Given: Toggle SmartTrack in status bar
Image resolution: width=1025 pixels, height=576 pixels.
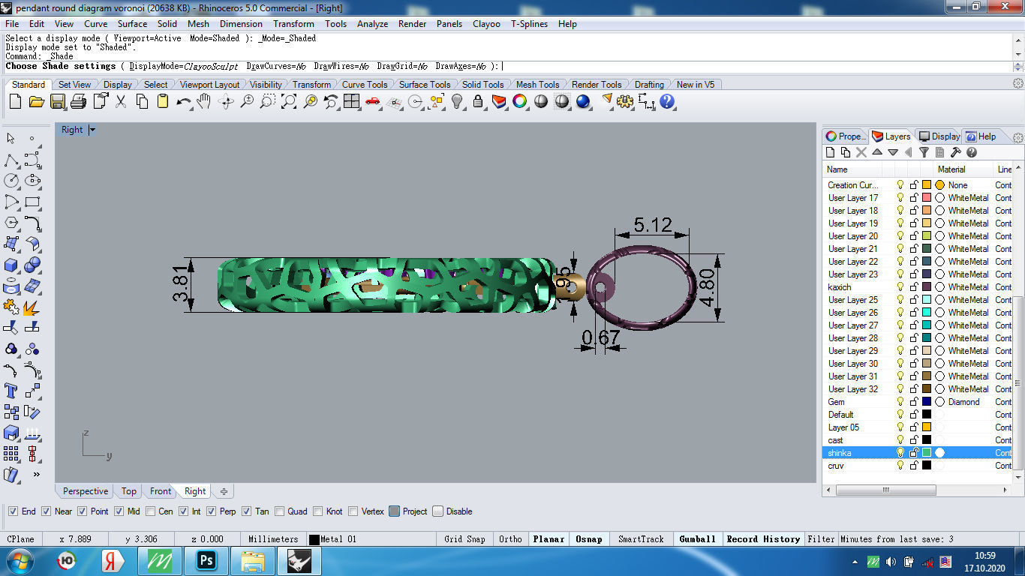Looking at the screenshot, I should tap(641, 539).
